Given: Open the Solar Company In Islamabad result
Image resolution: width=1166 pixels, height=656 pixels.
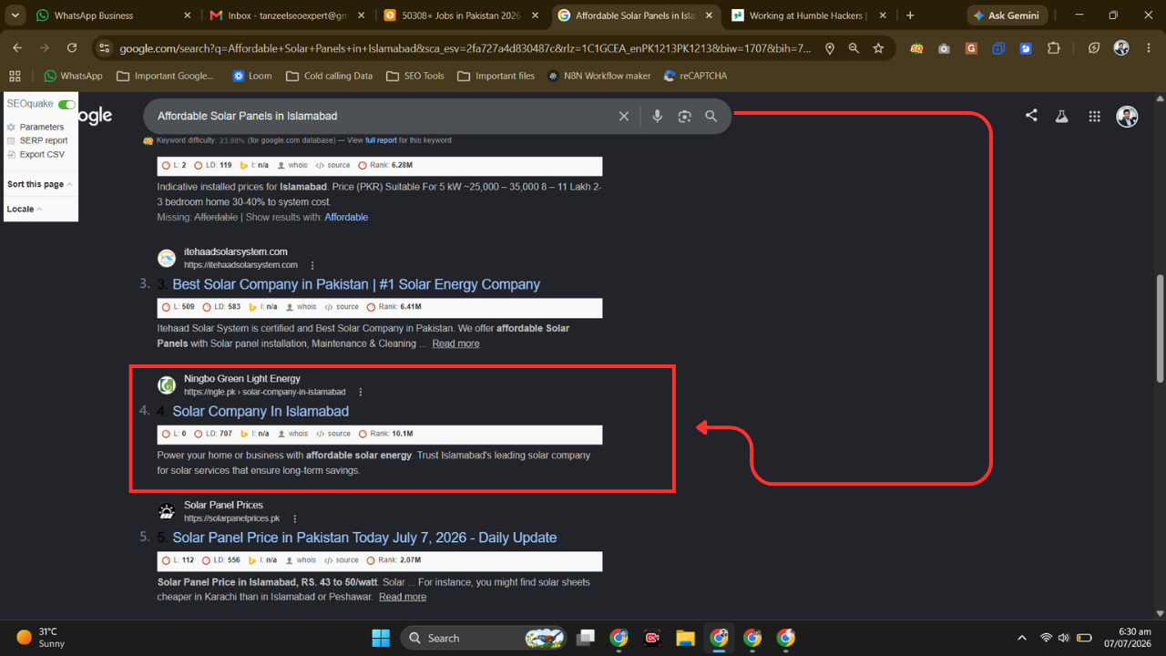Looking at the screenshot, I should click(x=261, y=411).
